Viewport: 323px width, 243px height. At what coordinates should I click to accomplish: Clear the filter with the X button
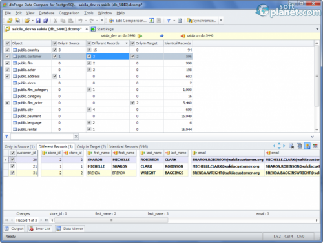pos(76,137)
